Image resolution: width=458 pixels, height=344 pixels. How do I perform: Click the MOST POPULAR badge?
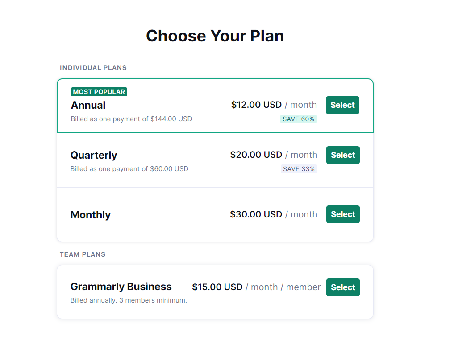(99, 92)
